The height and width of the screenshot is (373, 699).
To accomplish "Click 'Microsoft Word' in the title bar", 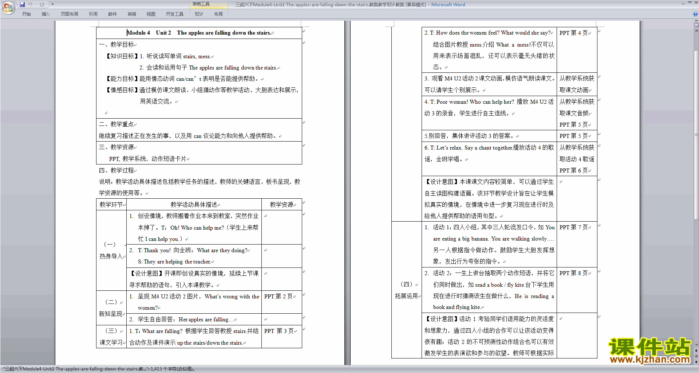I will click(448, 5).
